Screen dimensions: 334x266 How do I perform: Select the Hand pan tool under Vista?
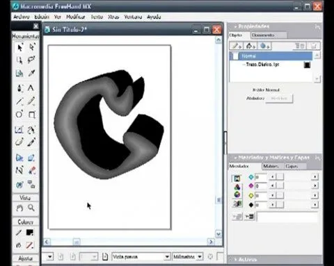point(19,208)
